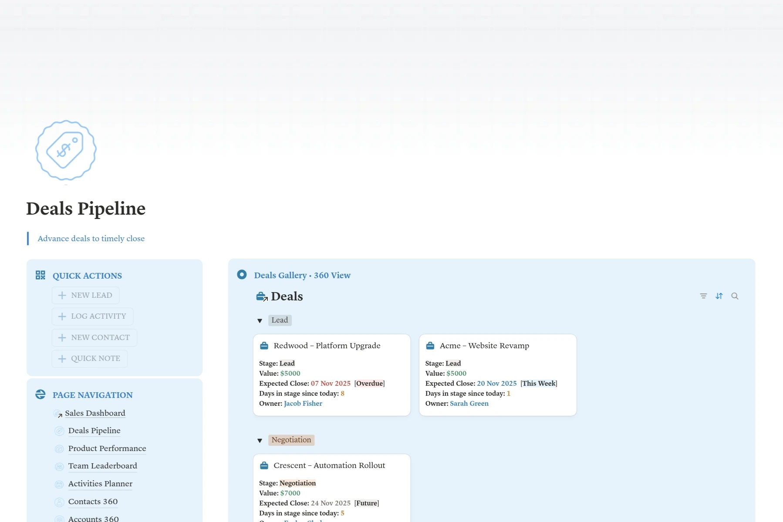This screenshot has height=522, width=783.
Task: Click briefcase icon on Acme deal card
Action: (430, 346)
